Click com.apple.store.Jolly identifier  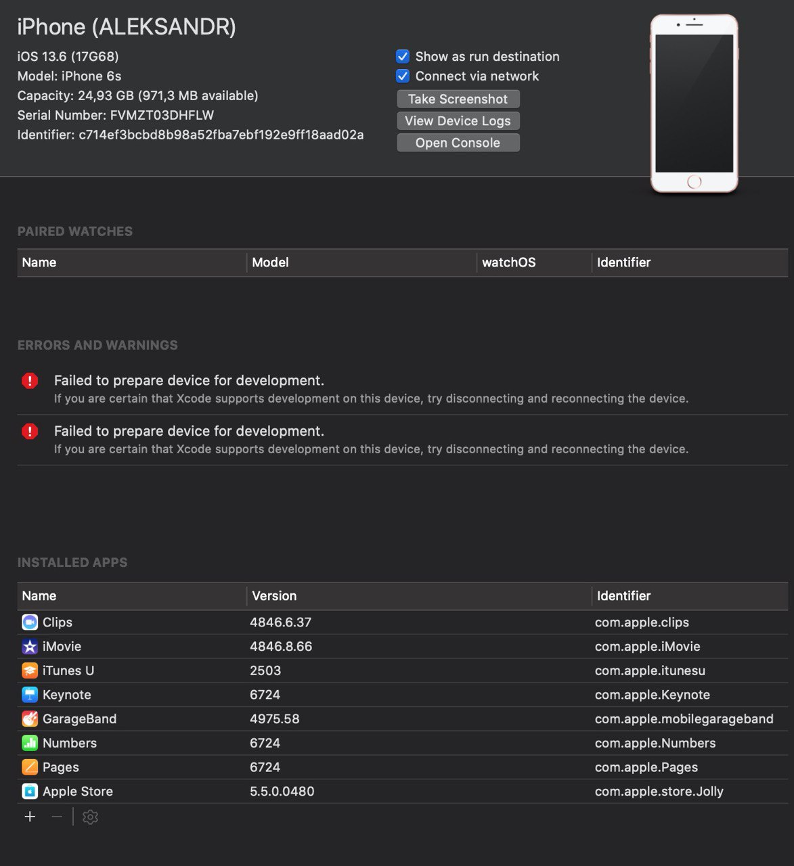pos(659,792)
